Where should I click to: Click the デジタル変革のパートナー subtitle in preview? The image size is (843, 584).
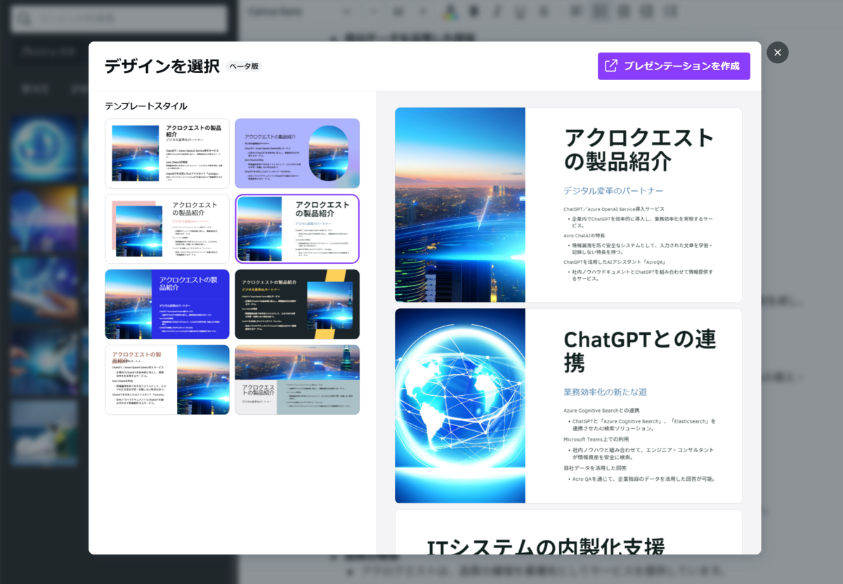tap(613, 191)
